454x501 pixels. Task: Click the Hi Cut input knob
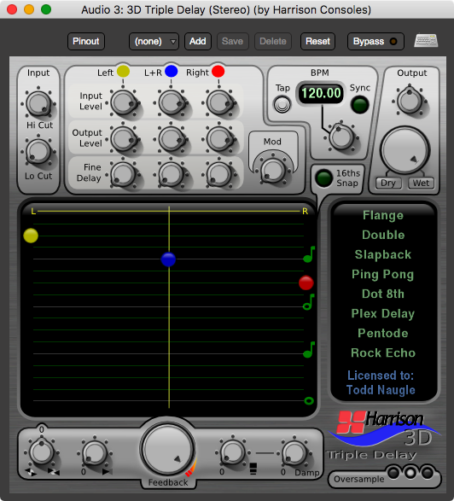[x=38, y=103]
